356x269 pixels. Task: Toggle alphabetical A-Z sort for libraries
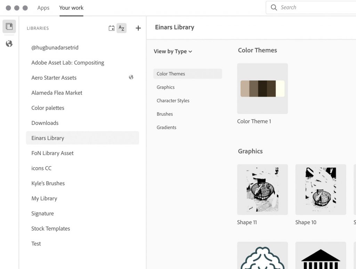(121, 28)
